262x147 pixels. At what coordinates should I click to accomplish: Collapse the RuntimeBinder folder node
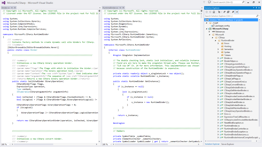tap(215, 40)
